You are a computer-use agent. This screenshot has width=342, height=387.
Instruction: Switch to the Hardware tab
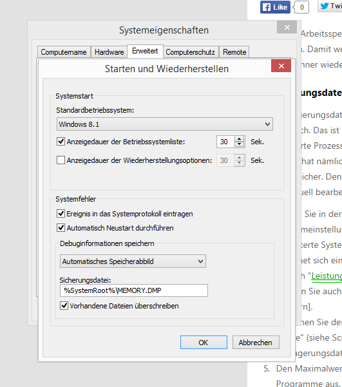[109, 52]
